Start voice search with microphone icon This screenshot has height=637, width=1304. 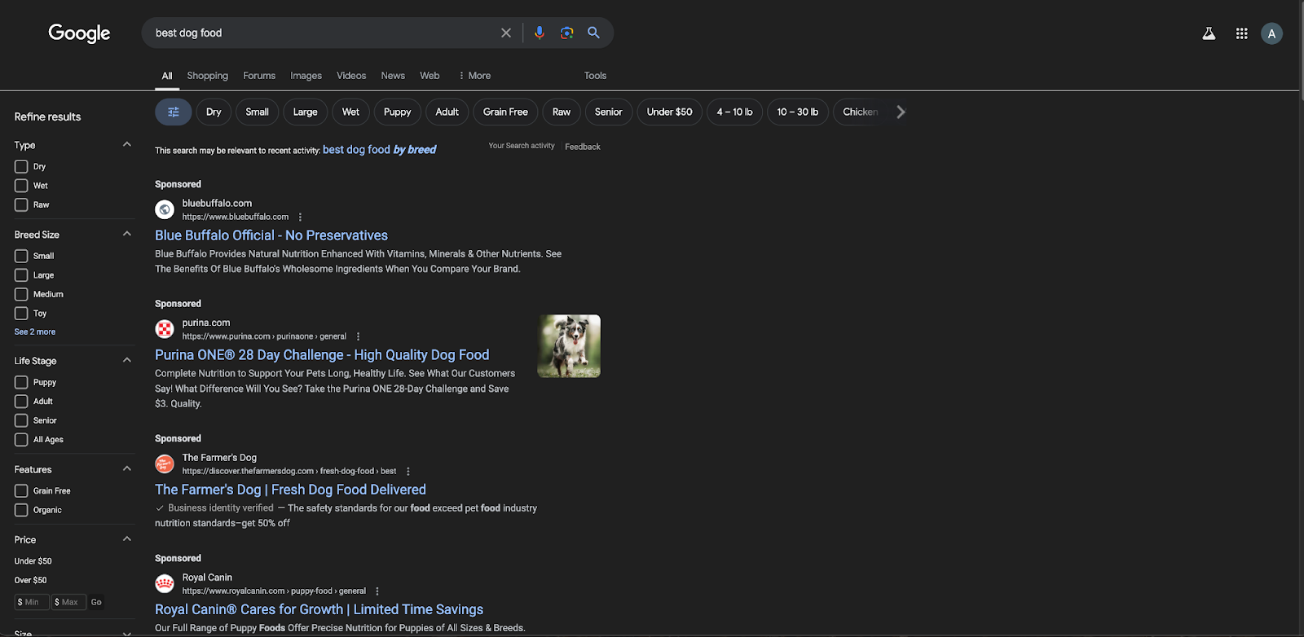(539, 33)
